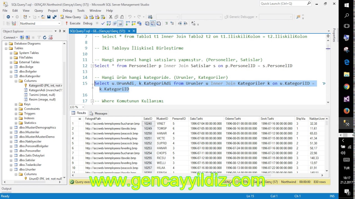The height and width of the screenshot is (199, 355).
Task: Click the New Query button
Action: 70,17
